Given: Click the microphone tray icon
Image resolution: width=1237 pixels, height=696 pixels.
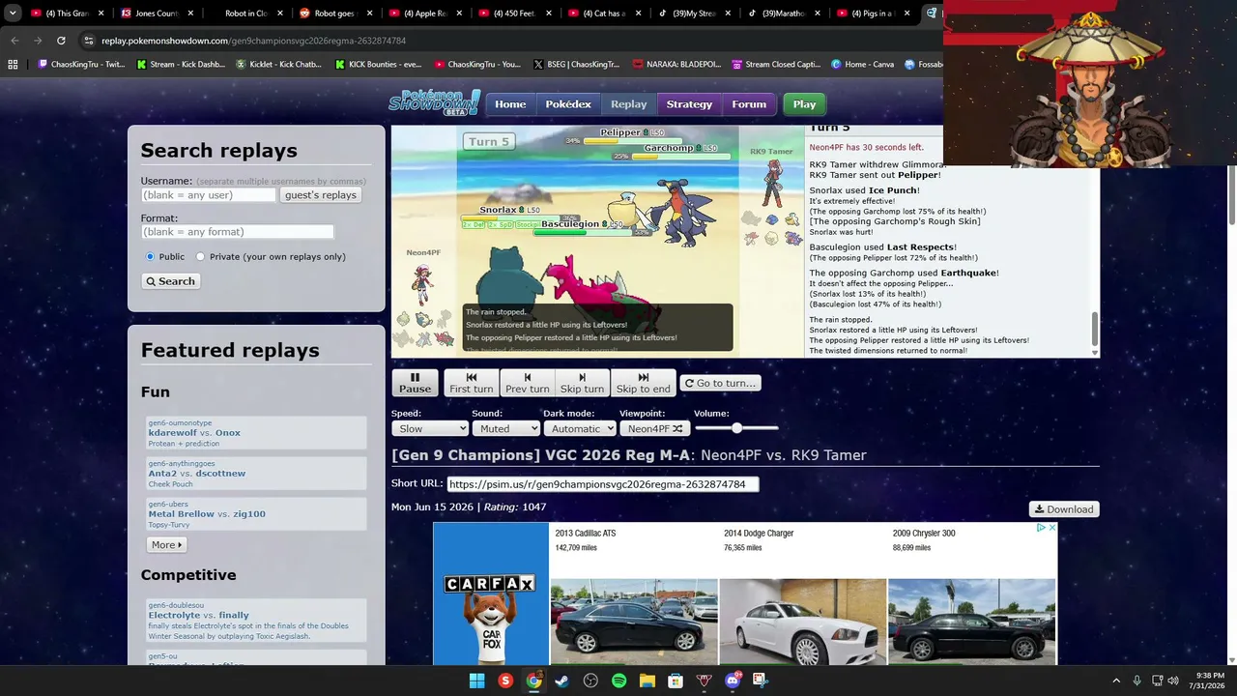Looking at the screenshot, I should coord(1136,681).
